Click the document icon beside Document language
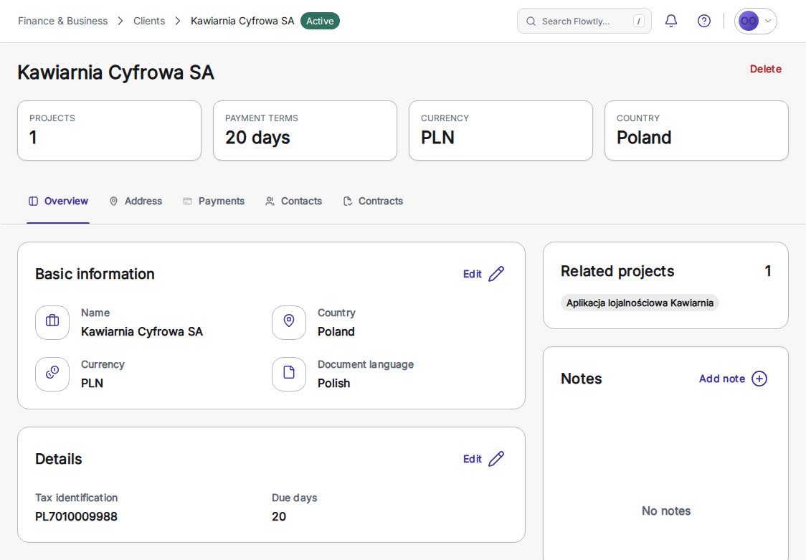 coord(289,374)
